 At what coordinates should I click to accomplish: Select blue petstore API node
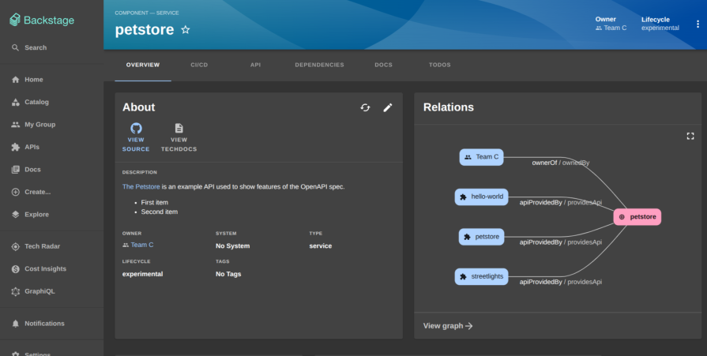[482, 237]
